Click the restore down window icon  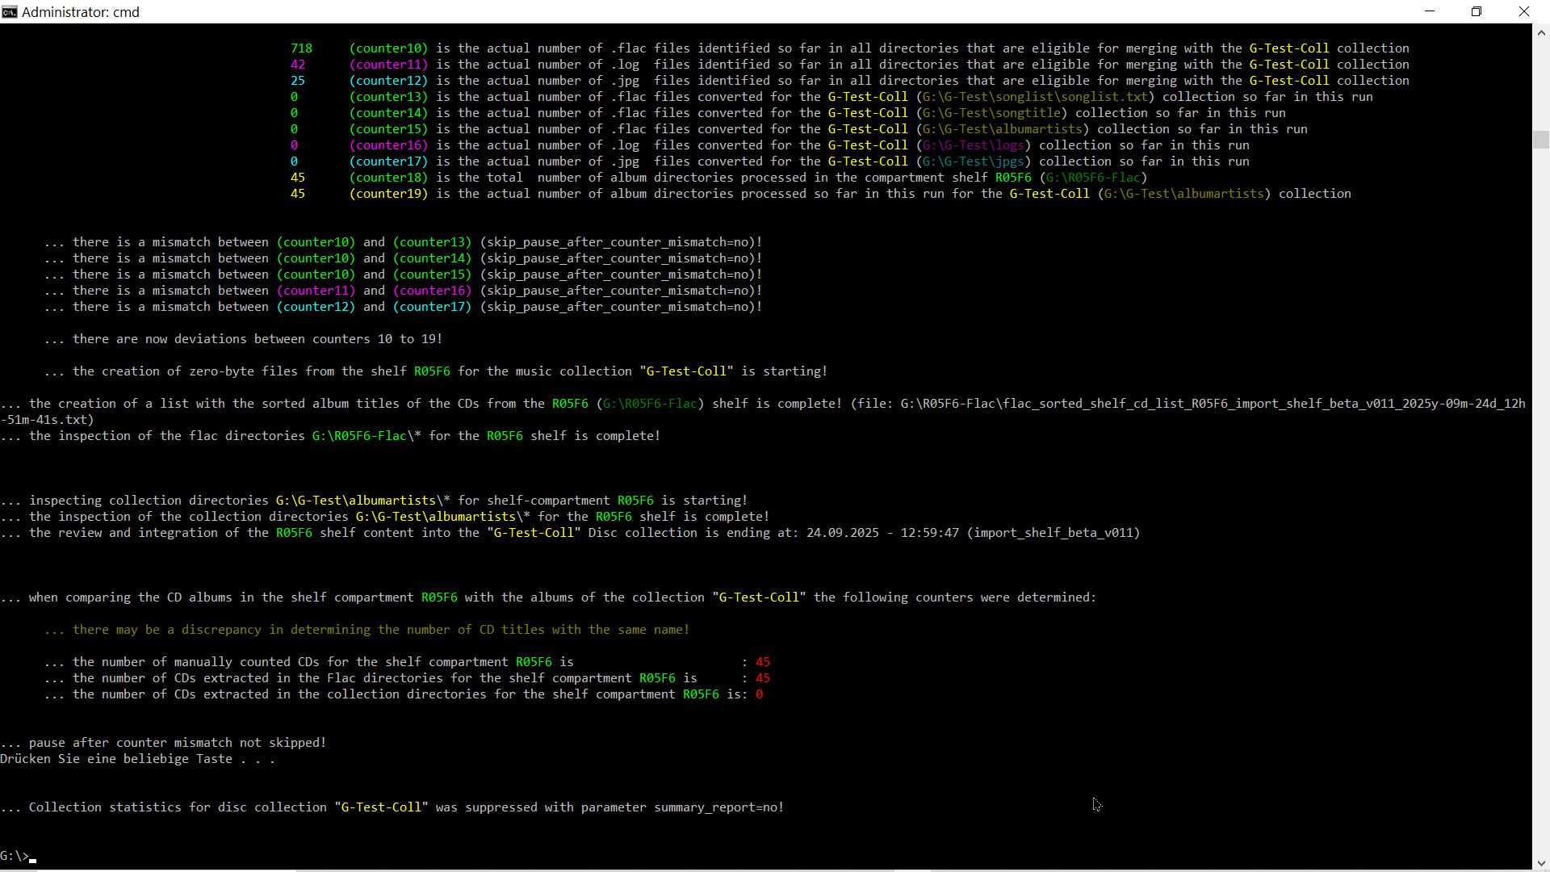(1477, 11)
